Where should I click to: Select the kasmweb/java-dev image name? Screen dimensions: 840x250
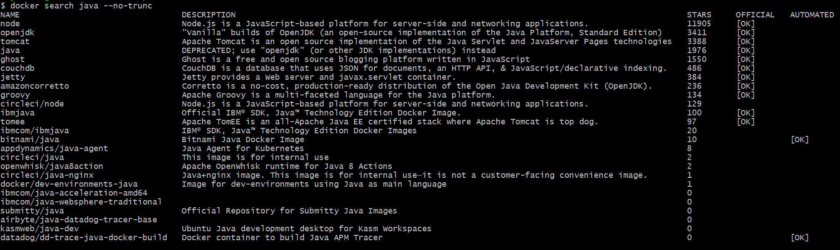pos(40,229)
